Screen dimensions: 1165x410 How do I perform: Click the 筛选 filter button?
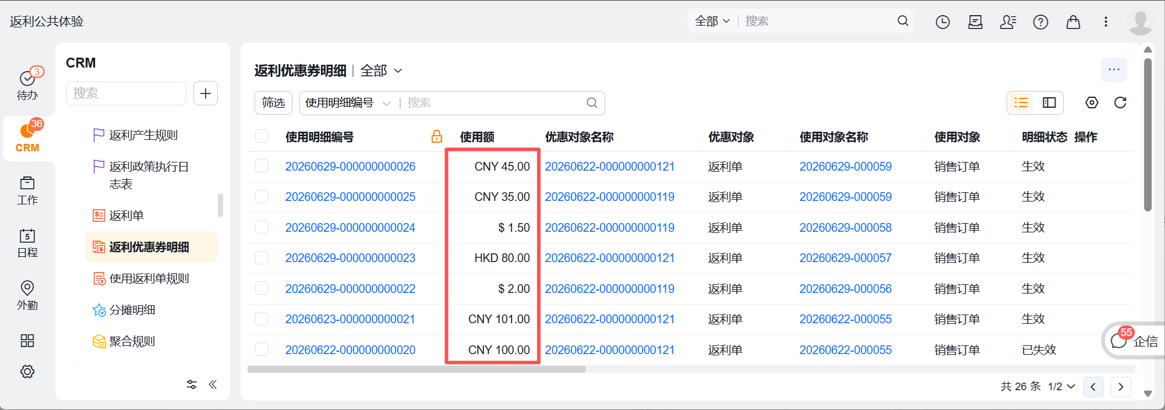(x=273, y=103)
